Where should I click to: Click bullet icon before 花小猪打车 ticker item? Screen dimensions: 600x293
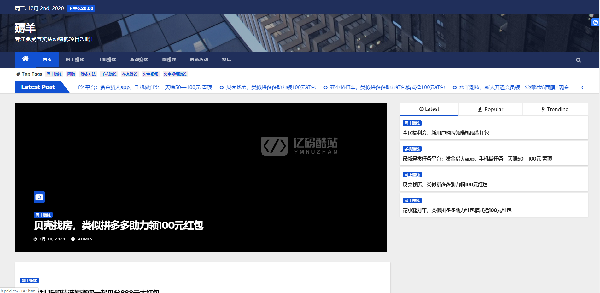pyautogui.click(x=325, y=87)
